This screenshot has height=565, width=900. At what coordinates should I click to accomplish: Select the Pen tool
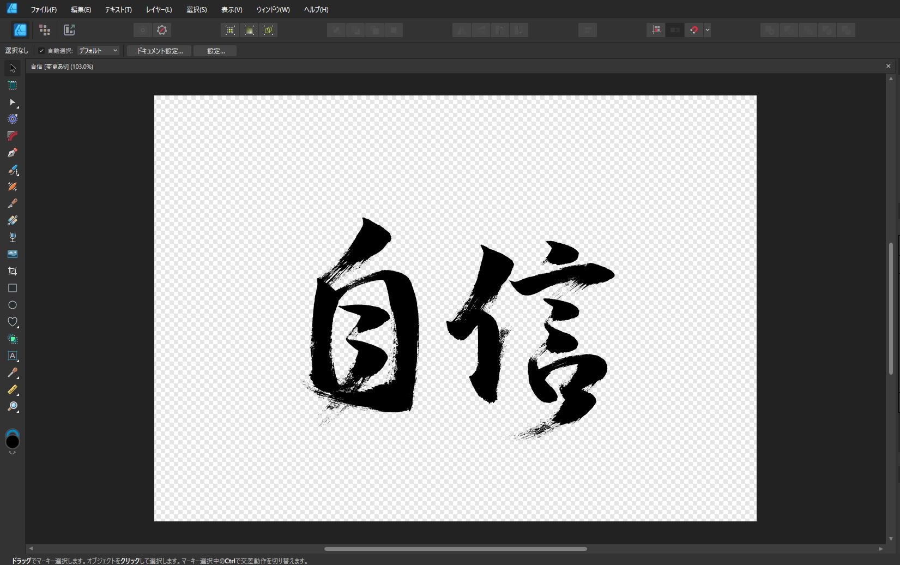pyautogui.click(x=12, y=153)
